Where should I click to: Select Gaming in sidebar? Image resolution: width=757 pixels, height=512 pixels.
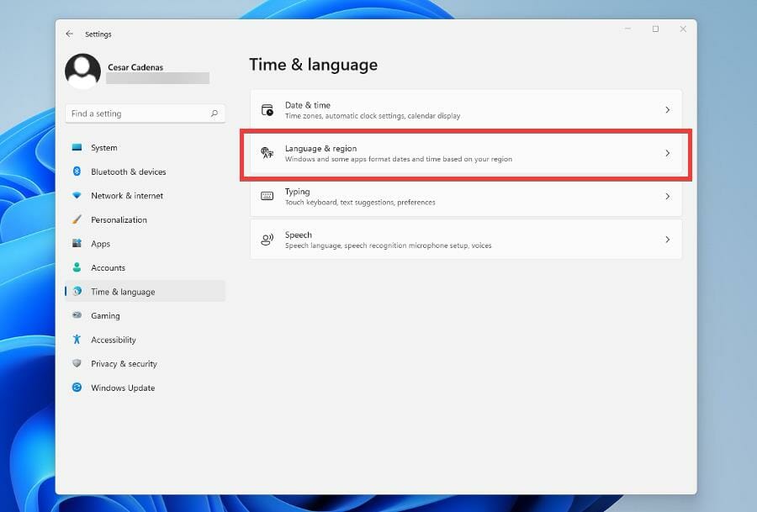coord(105,315)
